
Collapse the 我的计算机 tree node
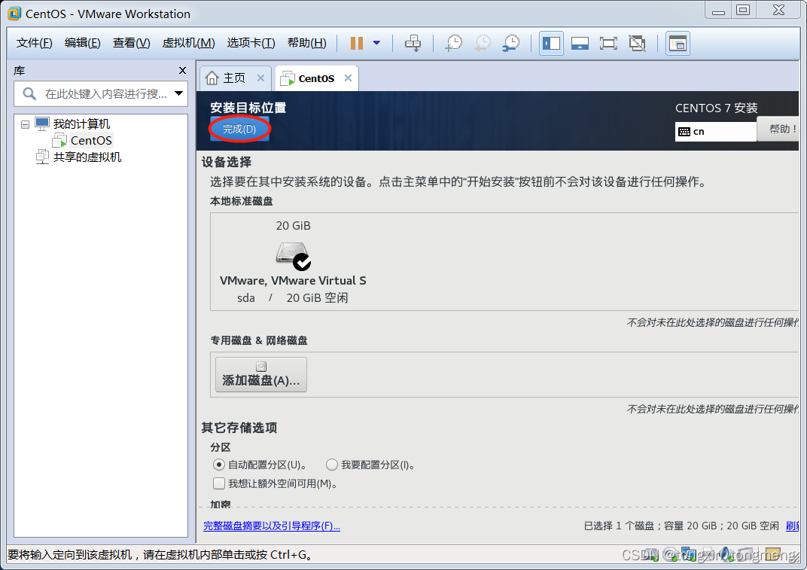[x=25, y=124]
